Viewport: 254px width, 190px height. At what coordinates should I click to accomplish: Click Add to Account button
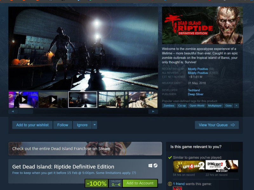140,183
